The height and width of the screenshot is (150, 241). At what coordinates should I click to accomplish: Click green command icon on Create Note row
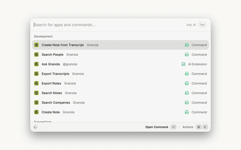[x=186, y=112]
